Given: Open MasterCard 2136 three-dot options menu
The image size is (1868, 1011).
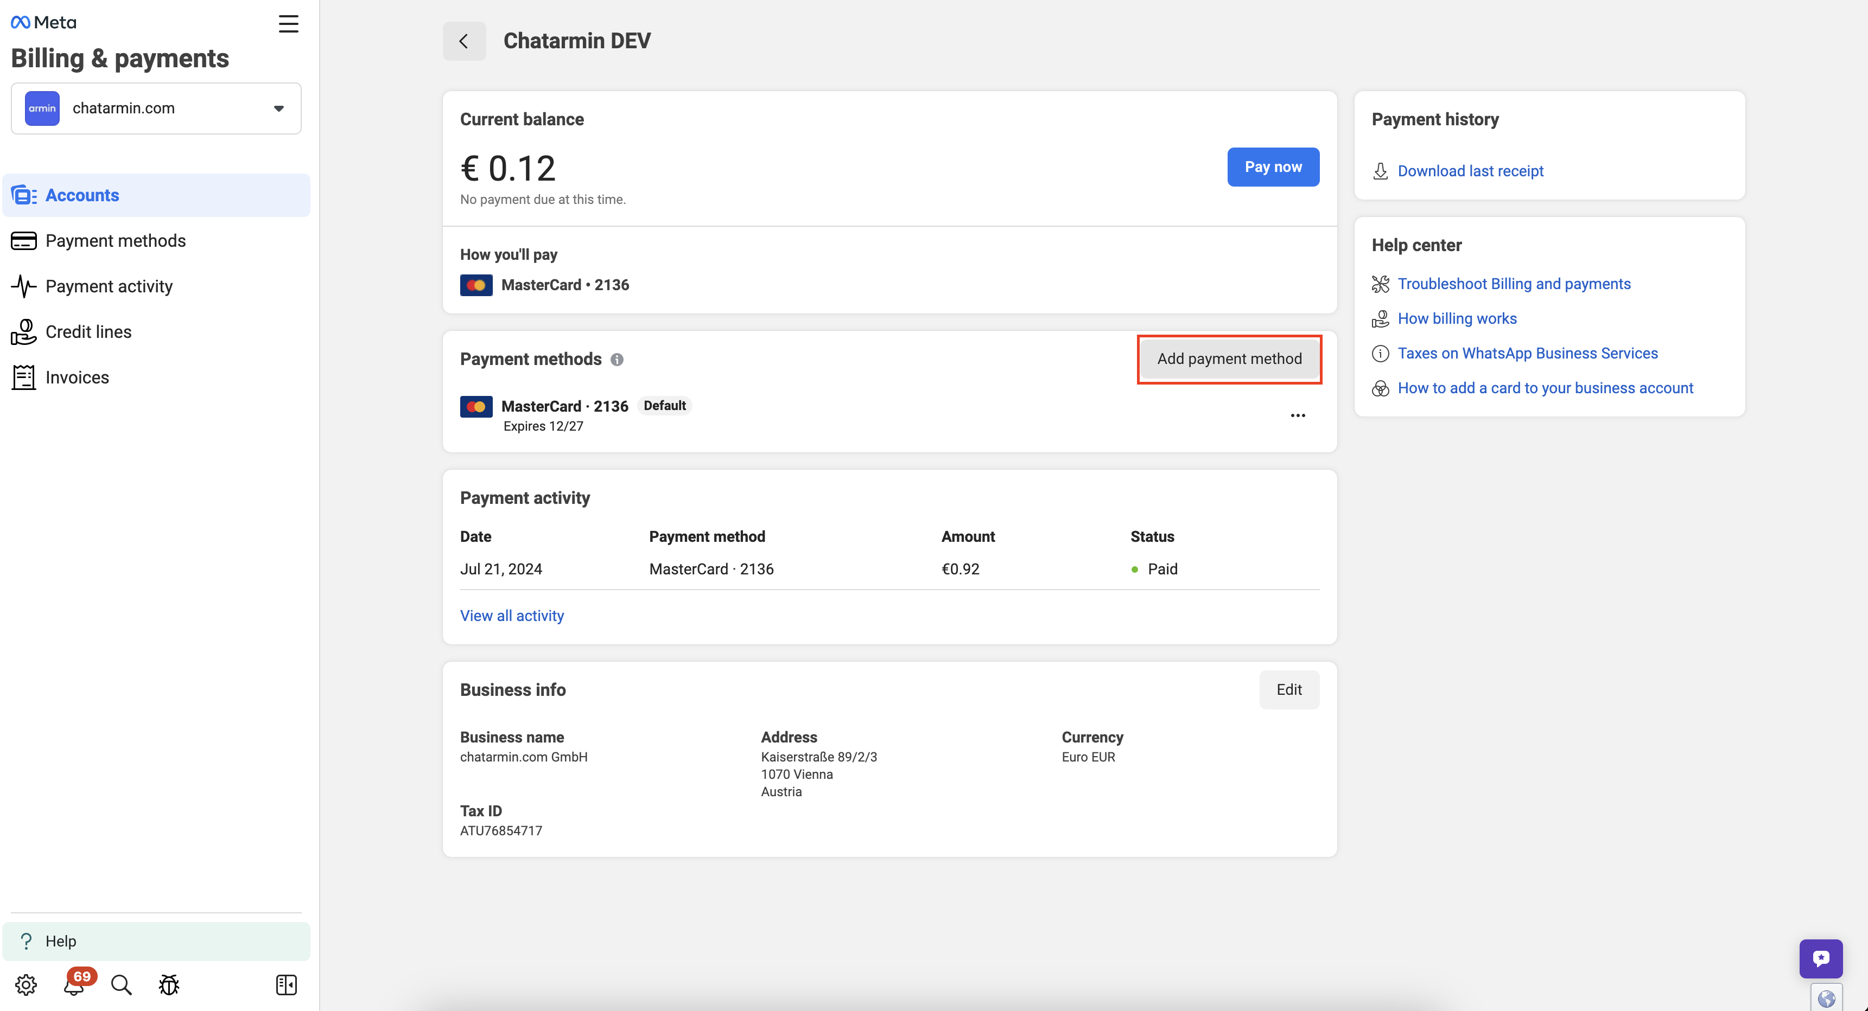Looking at the screenshot, I should 1297,415.
